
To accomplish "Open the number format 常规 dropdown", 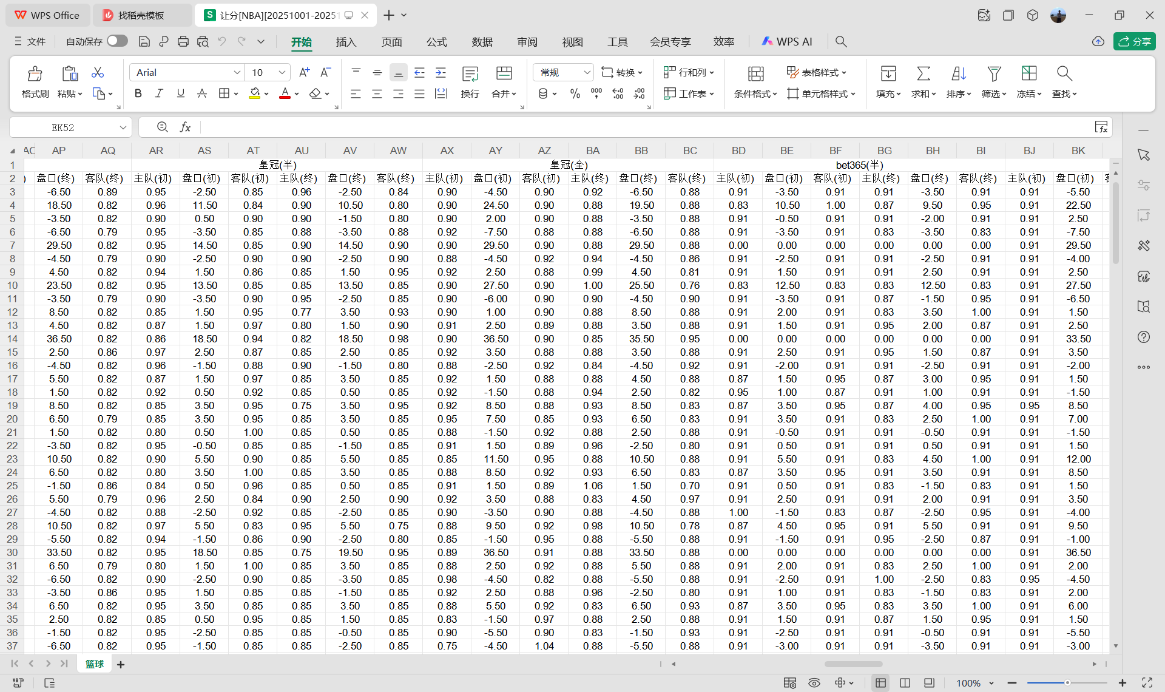I will (x=587, y=72).
